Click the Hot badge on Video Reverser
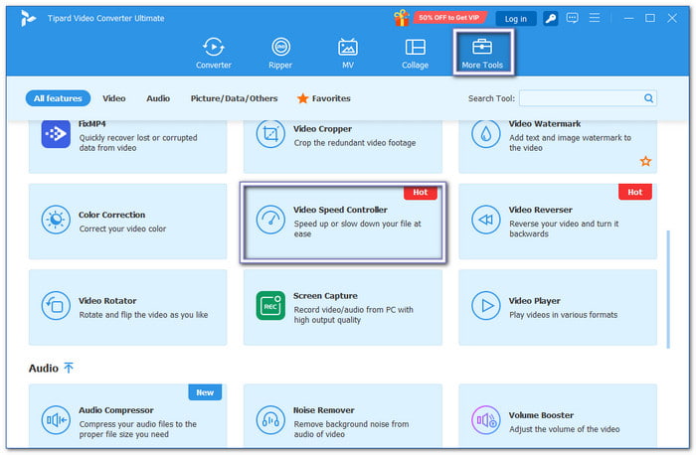696x455 pixels. (635, 192)
